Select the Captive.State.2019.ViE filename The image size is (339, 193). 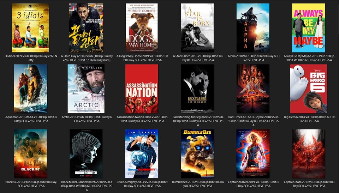click(x=309, y=184)
